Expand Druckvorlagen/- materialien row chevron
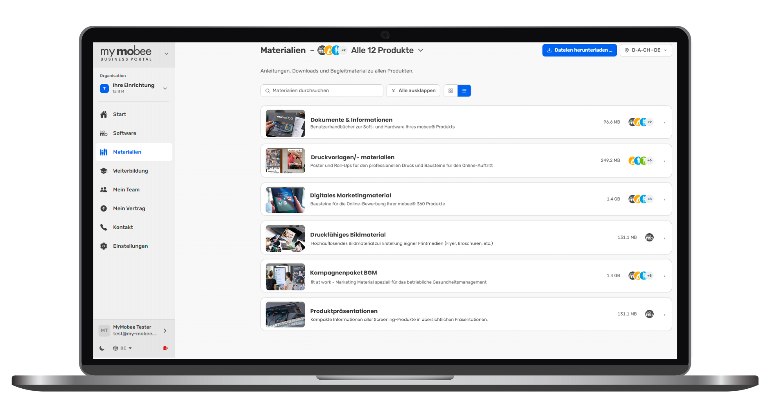 pos(664,161)
